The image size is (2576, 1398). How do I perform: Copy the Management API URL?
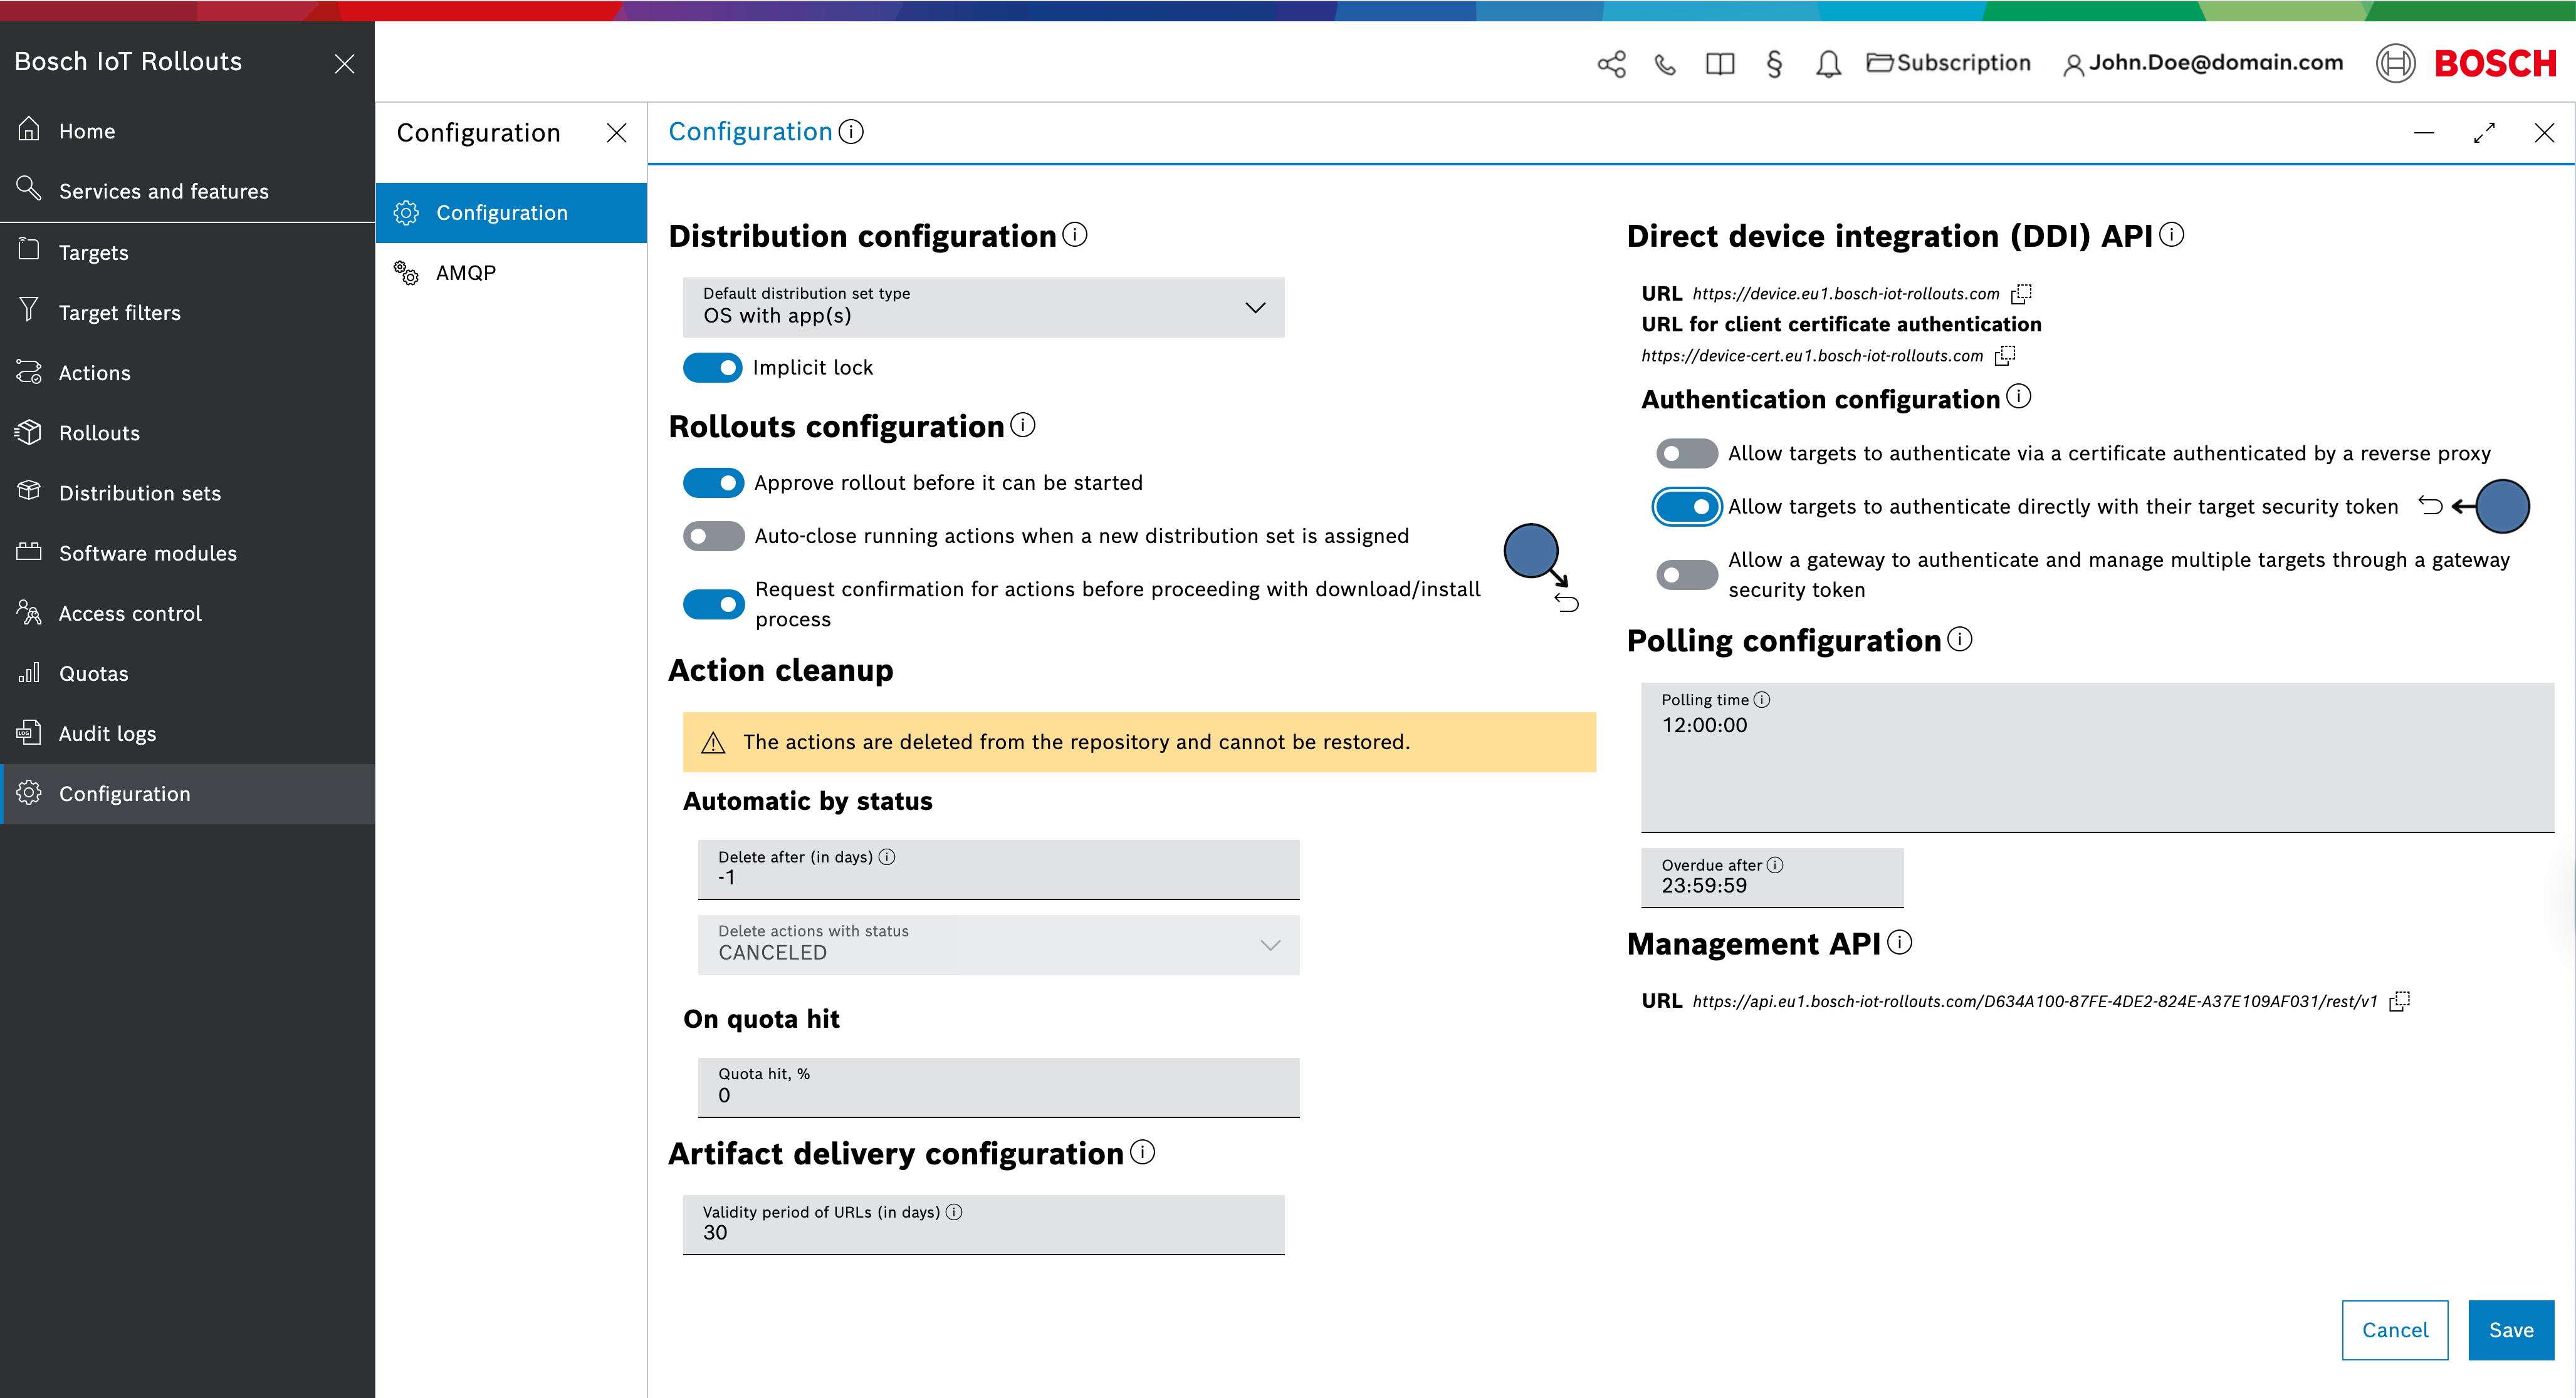point(2399,1002)
